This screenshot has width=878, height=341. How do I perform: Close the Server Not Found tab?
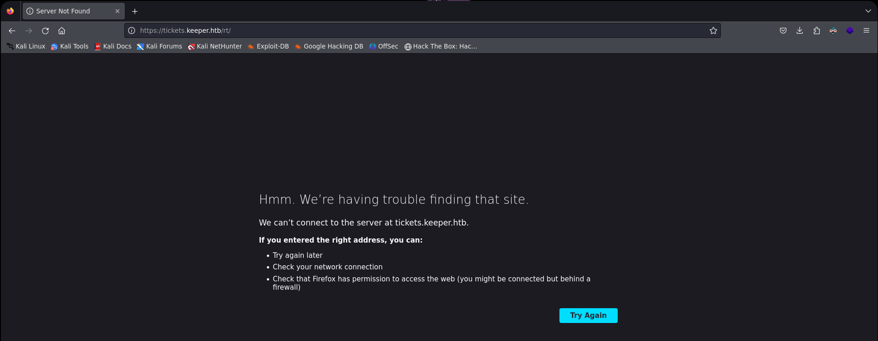click(117, 11)
